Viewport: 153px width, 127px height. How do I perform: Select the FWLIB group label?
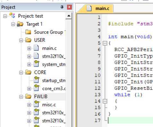coord(41,96)
